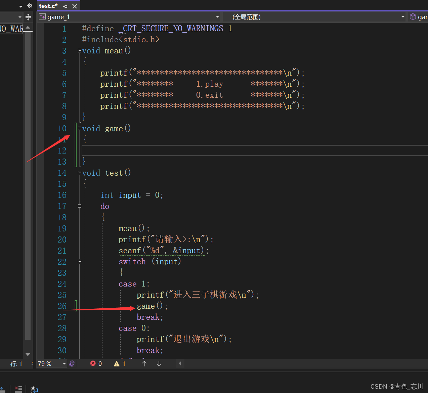Click the meau(); call on line 19
Image resolution: width=428 pixels, height=393 pixels.
click(134, 228)
